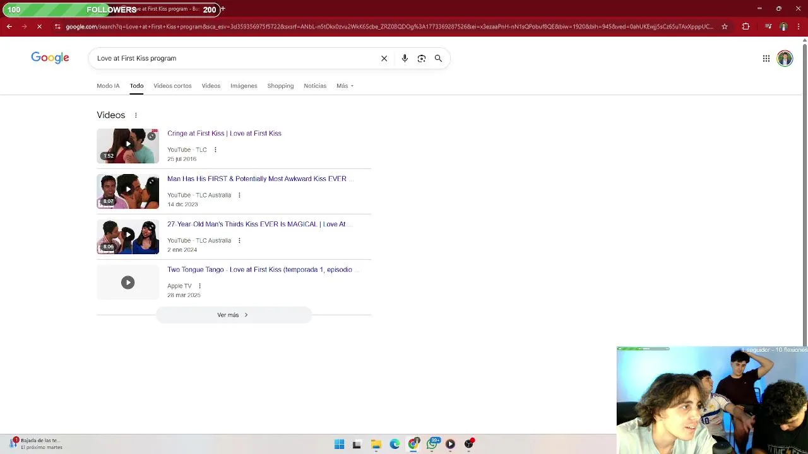Open a new browser tab

point(223,9)
